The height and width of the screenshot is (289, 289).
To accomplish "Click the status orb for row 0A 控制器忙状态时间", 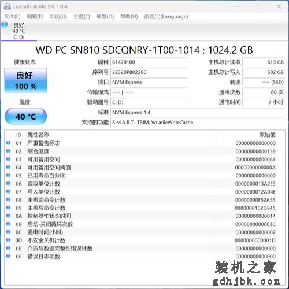I will coord(8,216).
